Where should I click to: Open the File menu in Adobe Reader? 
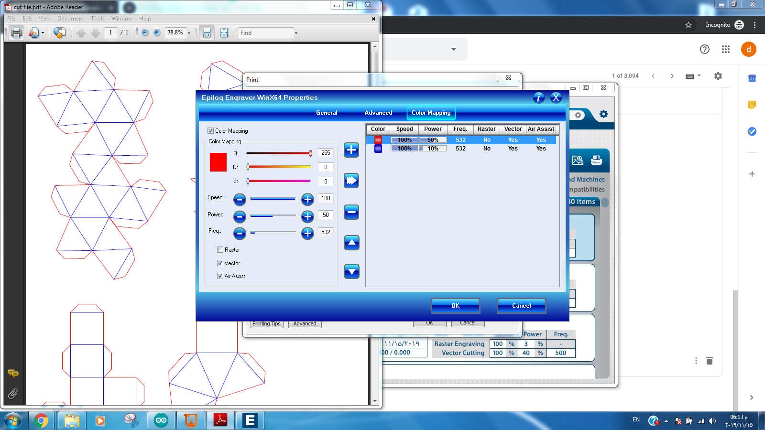coord(11,19)
